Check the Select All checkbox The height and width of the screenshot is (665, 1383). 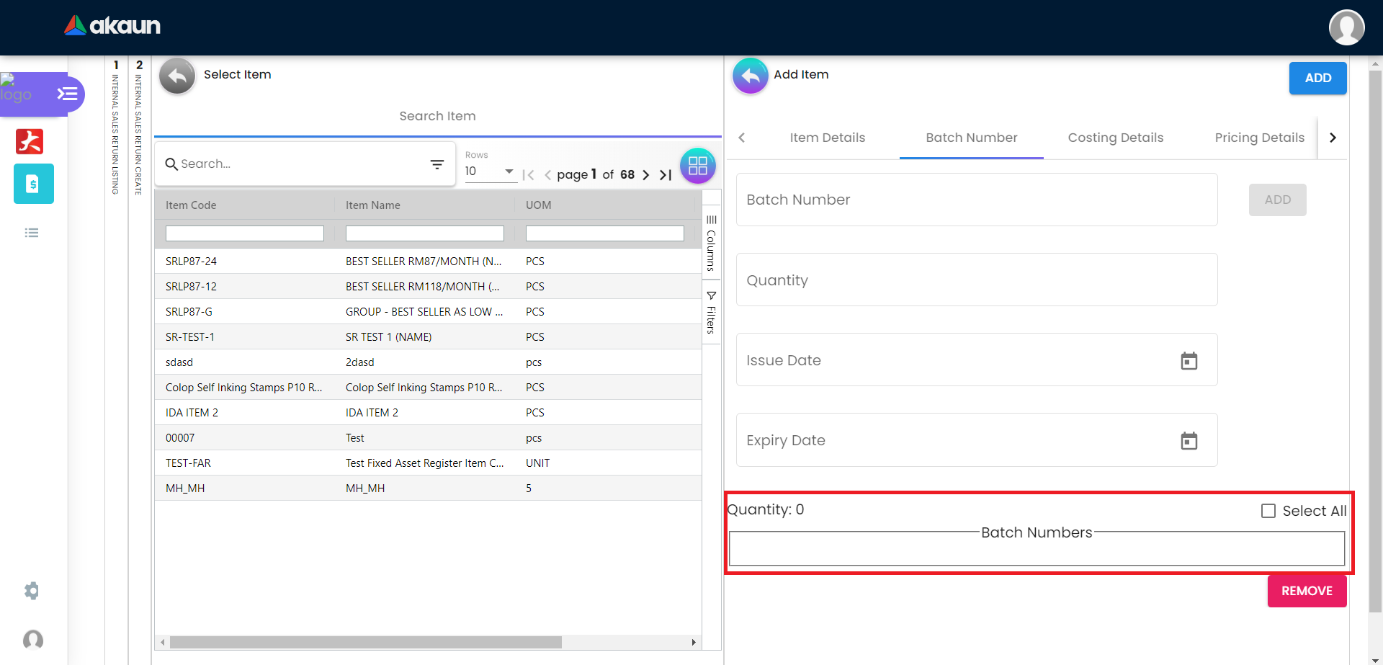(1268, 511)
